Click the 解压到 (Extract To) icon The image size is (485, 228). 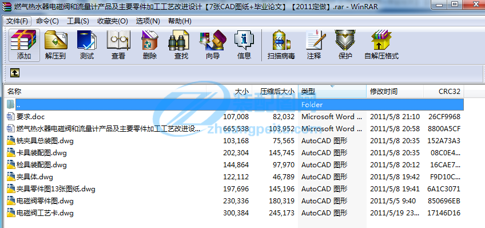(55, 45)
